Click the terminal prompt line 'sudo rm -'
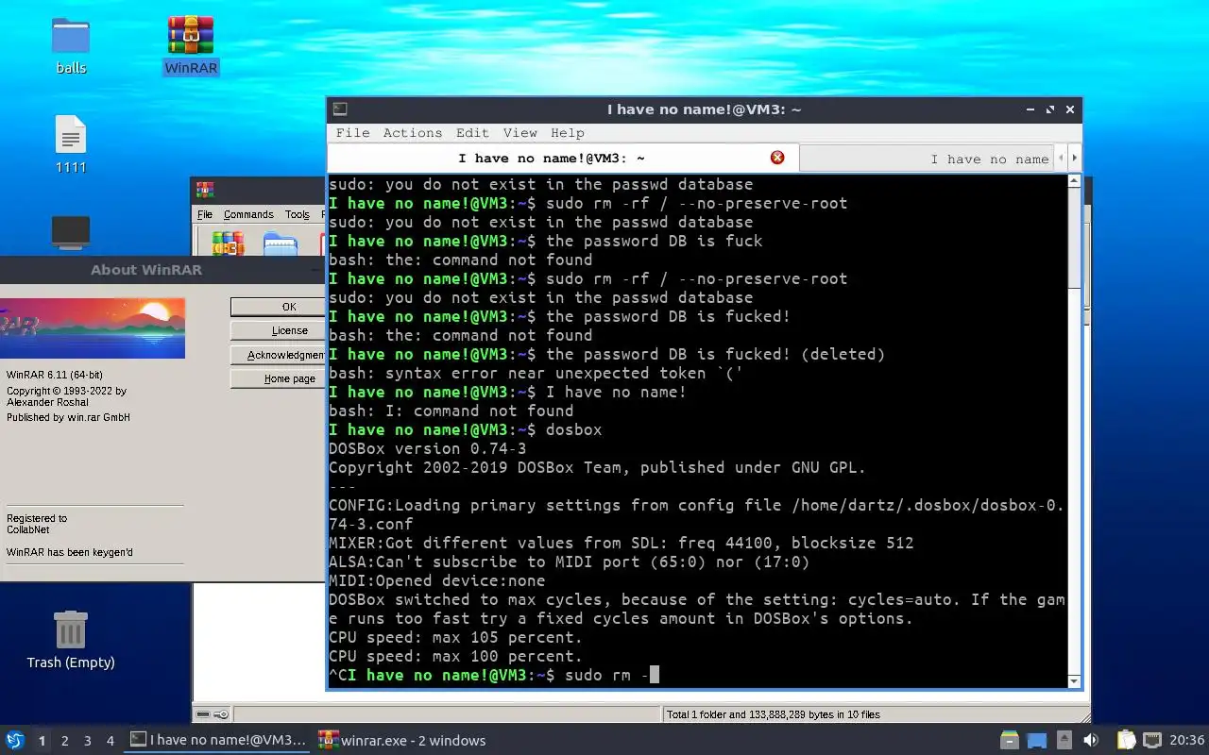Viewport: 1209px width, 755px height. (494, 675)
